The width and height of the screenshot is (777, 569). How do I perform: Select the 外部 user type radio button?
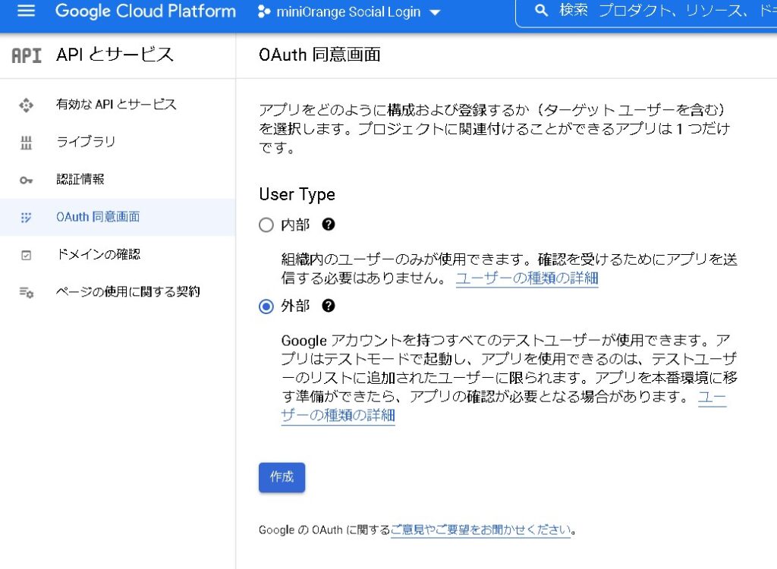coord(266,307)
